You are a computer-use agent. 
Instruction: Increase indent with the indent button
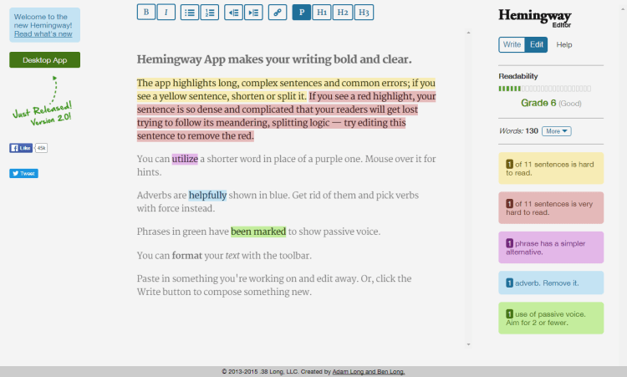[253, 12]
